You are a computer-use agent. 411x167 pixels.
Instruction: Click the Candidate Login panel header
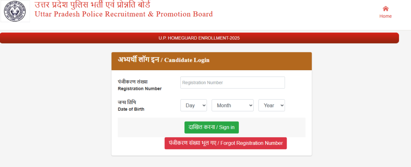pos(212,61)
